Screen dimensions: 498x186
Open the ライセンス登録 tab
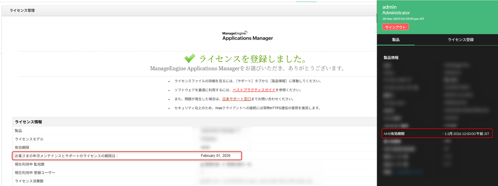(x=461, y=40)
